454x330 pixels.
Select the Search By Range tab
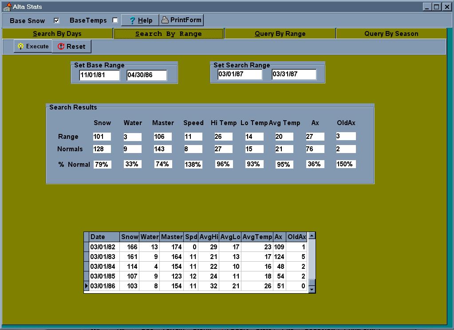(x=169, y=34)
